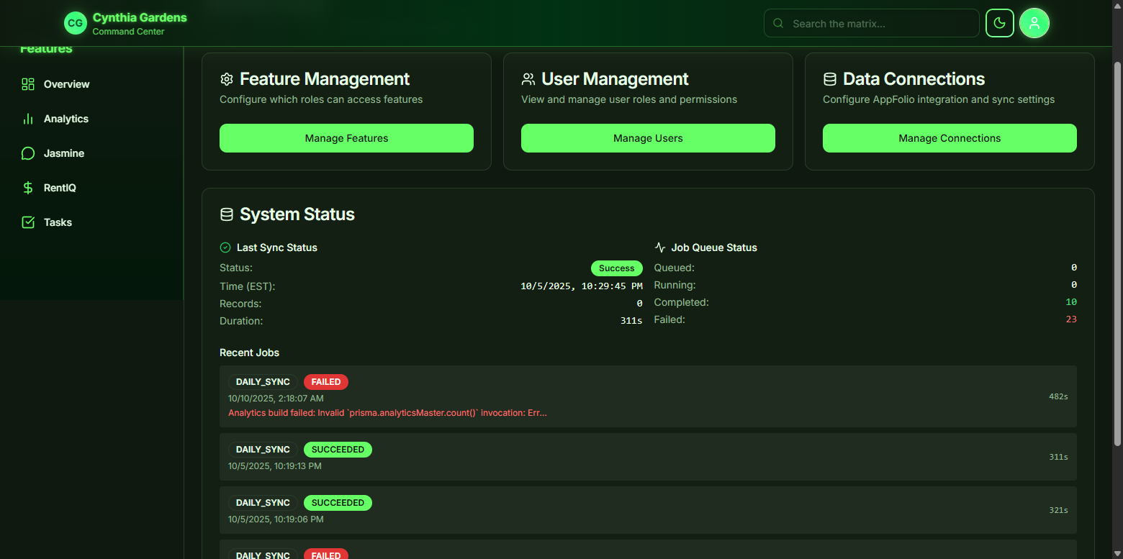Click the RentIQ dollar sign icon

(x=28, y=188)
